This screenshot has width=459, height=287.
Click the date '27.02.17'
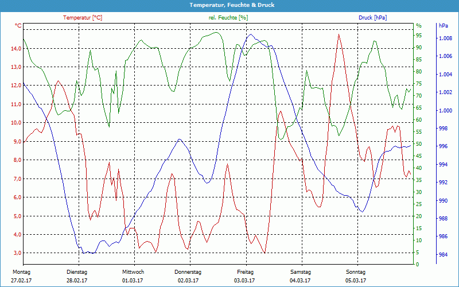click(x=21, y=281)
